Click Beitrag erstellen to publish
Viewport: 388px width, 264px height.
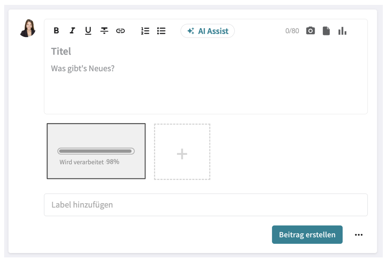(307, 234)
